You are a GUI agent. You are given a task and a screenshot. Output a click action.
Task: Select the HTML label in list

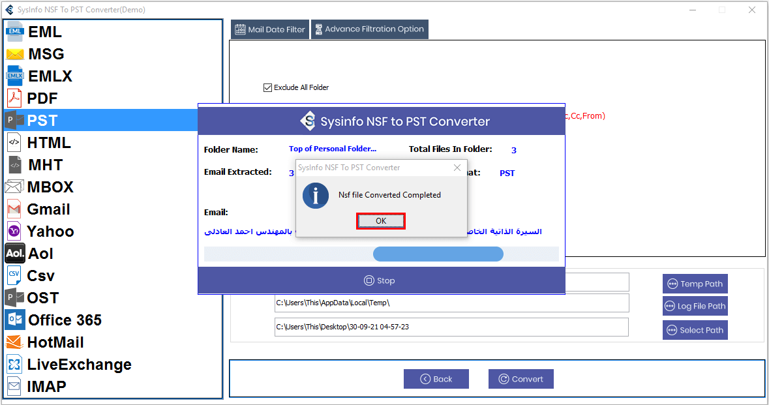tap(49, 143)
